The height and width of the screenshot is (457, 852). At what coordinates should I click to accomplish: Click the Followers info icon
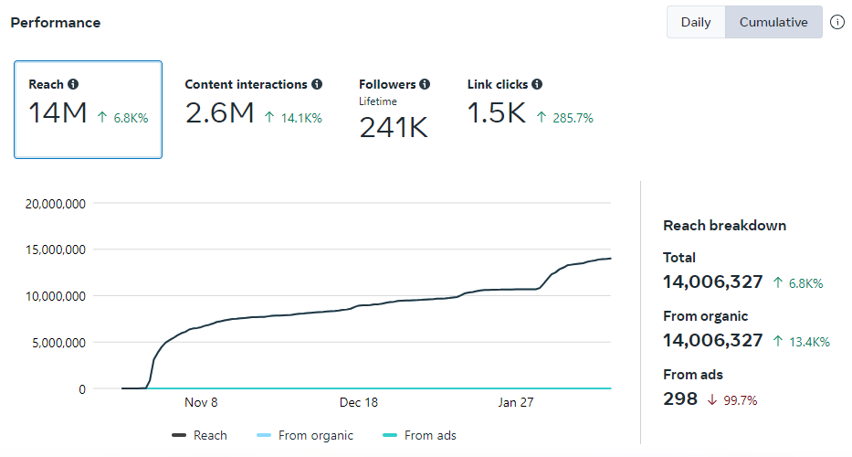click(x=425, y=84)
